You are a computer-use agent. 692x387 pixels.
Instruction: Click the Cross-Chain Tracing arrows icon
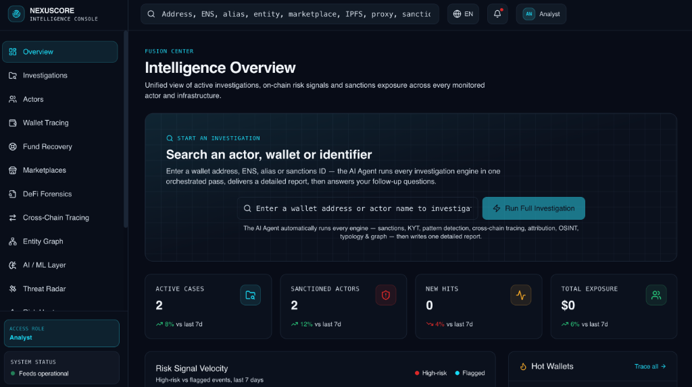[x=13, y=218]
